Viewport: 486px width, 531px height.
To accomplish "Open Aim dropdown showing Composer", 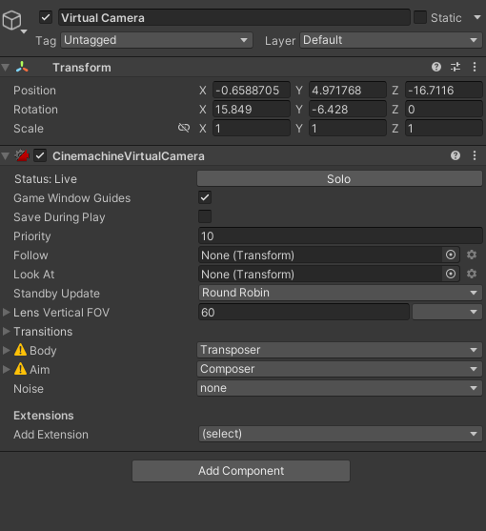I will [x=339, y=369].
